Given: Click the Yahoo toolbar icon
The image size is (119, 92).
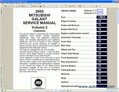Looking at the screenshot, I should [x=80, y=6].
